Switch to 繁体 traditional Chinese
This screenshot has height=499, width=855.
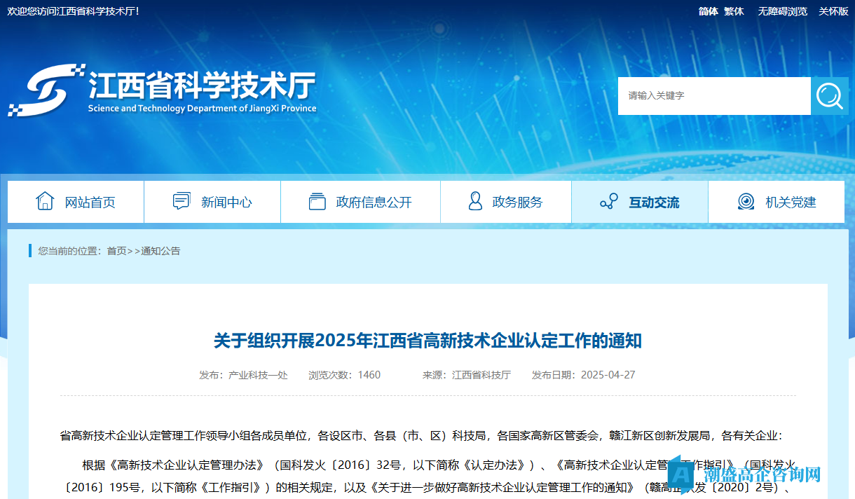pos(734,11)
